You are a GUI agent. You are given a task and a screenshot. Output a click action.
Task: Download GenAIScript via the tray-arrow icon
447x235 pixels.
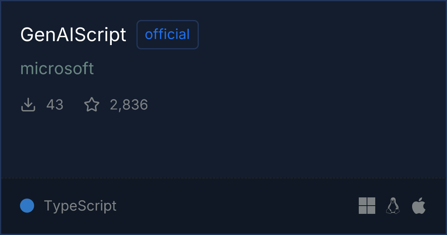[x=28, y=105]
